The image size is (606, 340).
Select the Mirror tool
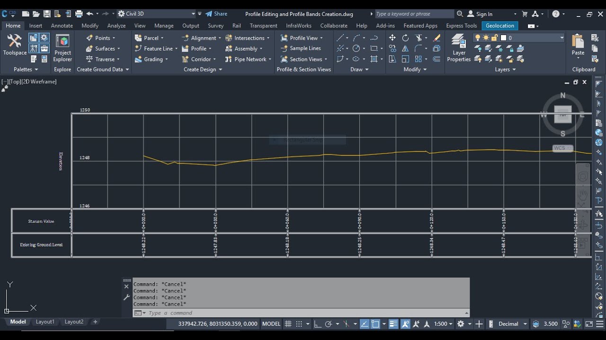click(406, 48)
